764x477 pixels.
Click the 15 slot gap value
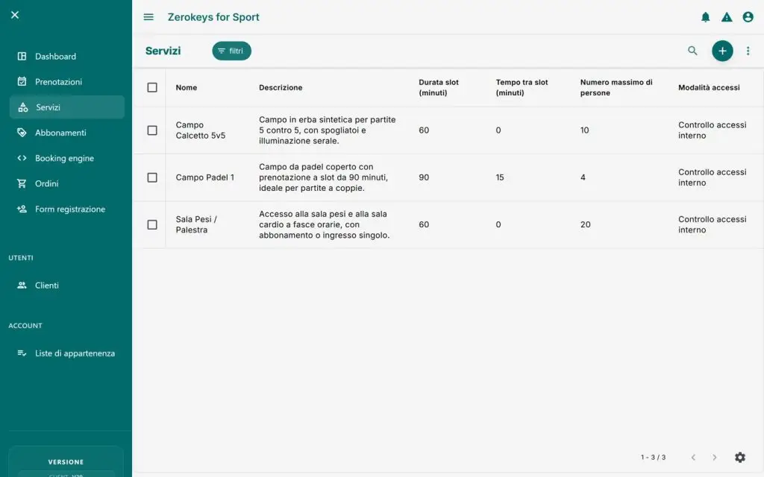coord(500,177)
